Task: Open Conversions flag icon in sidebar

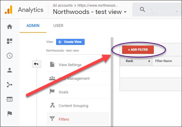Action: (x=10, y=114)
